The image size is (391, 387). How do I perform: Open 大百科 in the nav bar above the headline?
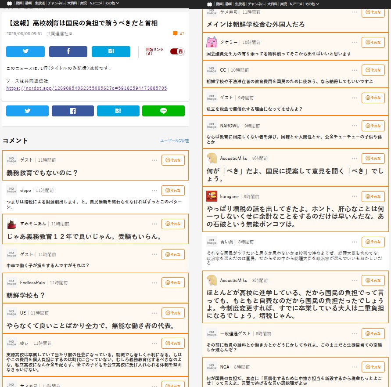[x=72, y=3]
